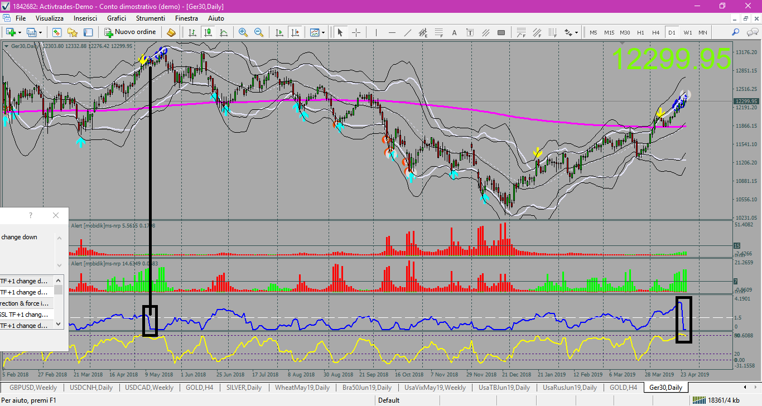Viewport: 762px width, 406px height.
Task: Open the Grafici menu
Action: coord(117,18)
